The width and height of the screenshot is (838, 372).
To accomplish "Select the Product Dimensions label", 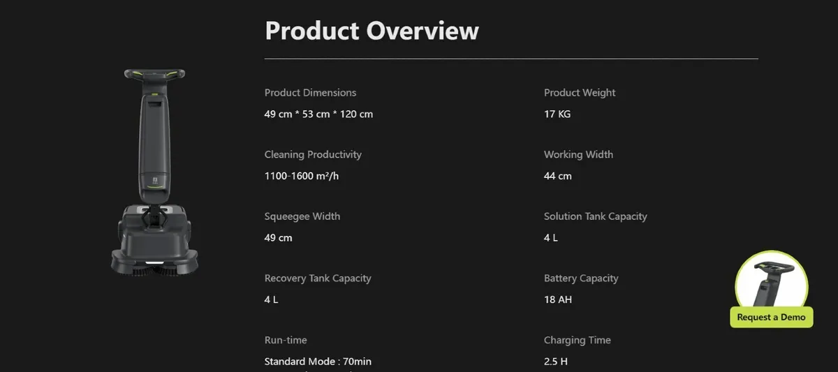I will (x=310, y=93).
